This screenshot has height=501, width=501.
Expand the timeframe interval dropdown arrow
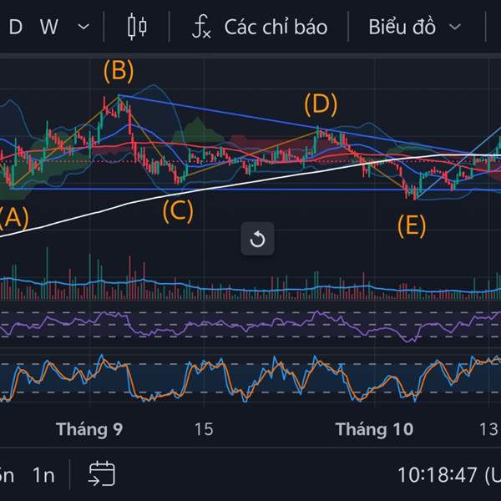(83, 27)
